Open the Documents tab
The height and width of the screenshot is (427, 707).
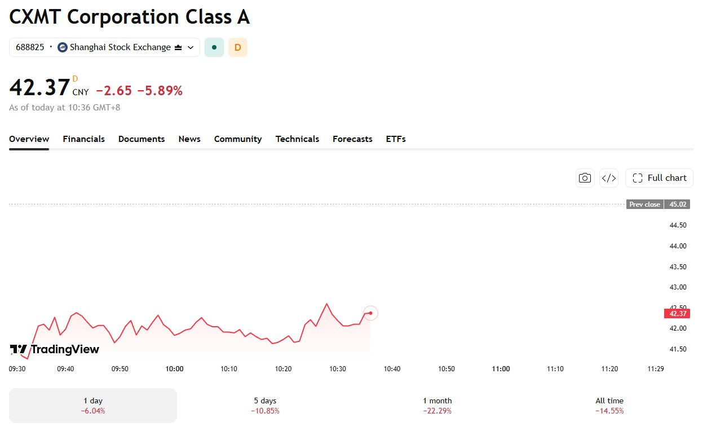pos(142,139)
